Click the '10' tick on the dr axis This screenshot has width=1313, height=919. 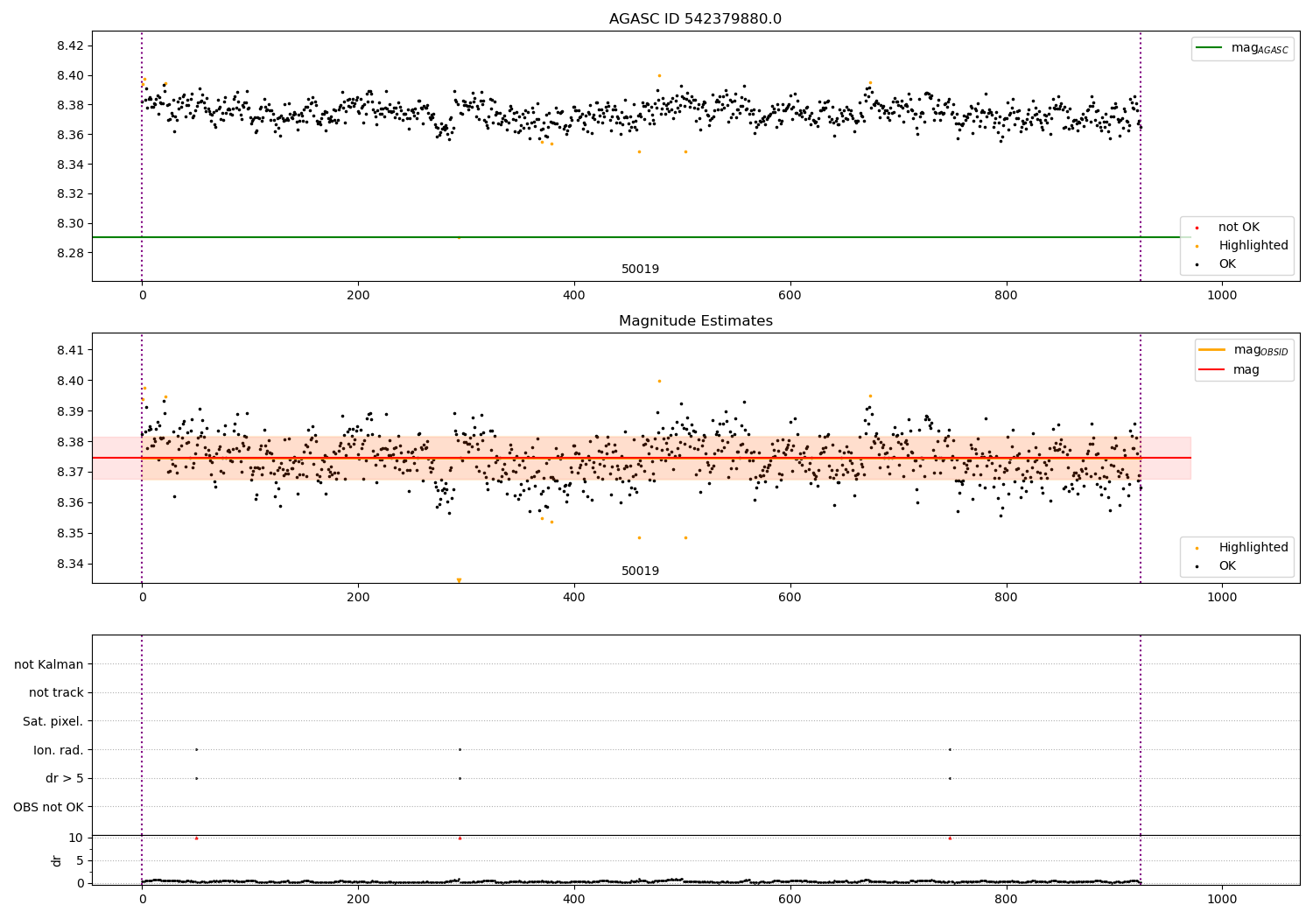pyautogui.click(x=76, y=838)
